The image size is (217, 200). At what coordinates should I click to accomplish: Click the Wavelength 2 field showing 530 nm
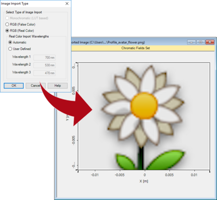pos(44,65)
